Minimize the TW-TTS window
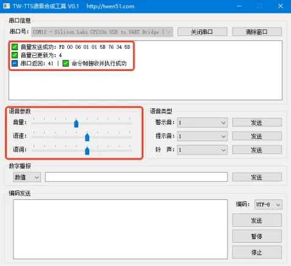 tap(239, 6)
